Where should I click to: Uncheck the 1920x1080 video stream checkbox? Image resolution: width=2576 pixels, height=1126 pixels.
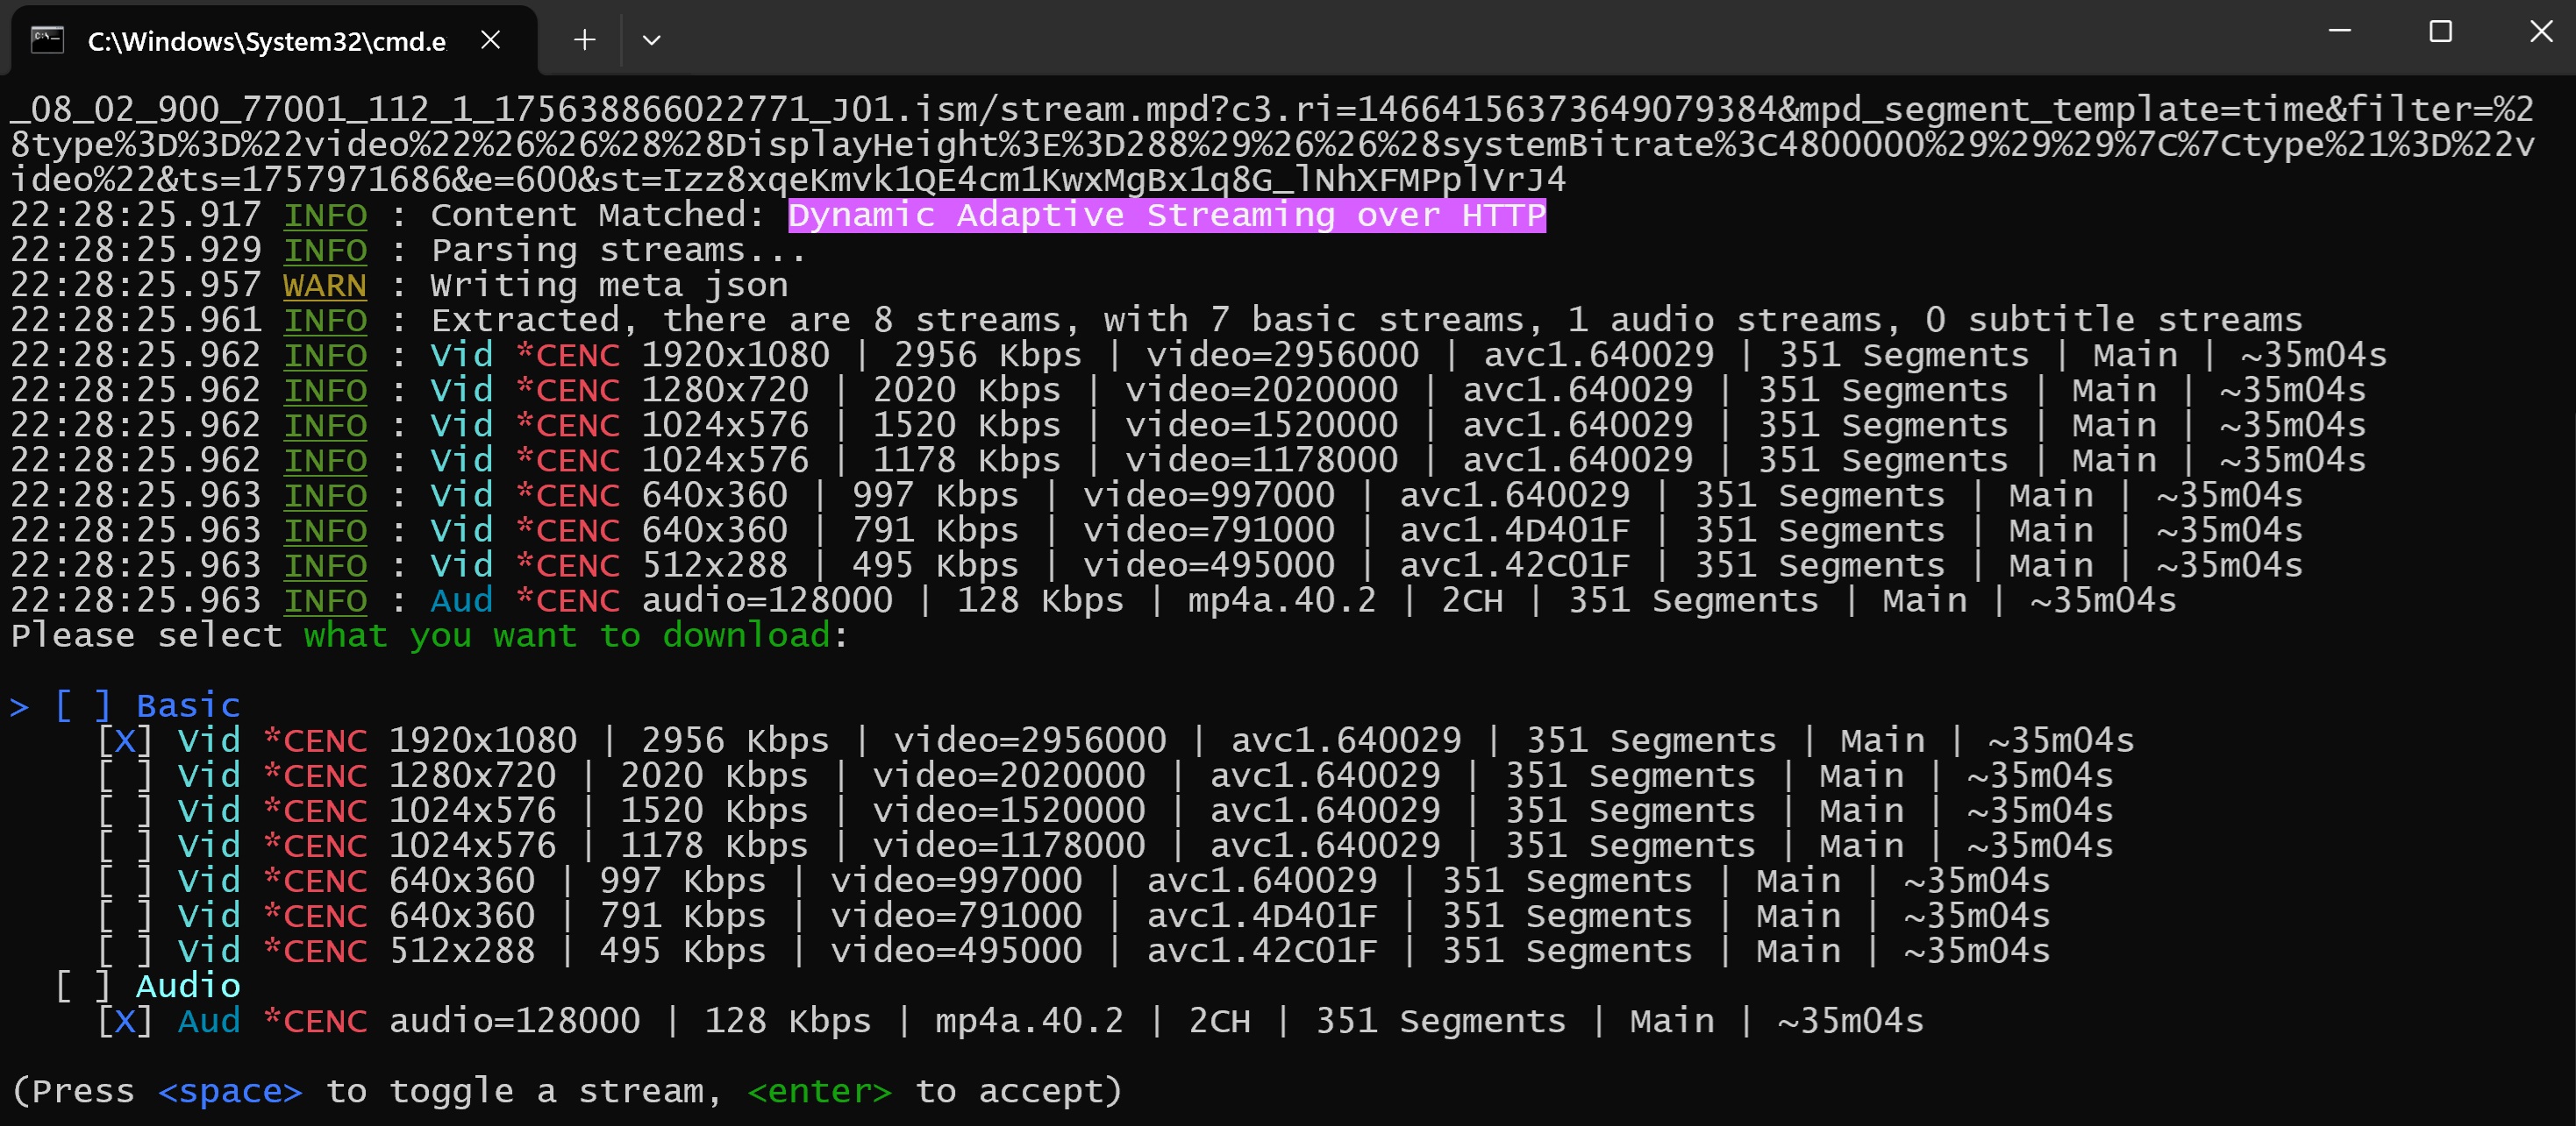(125, 740)
